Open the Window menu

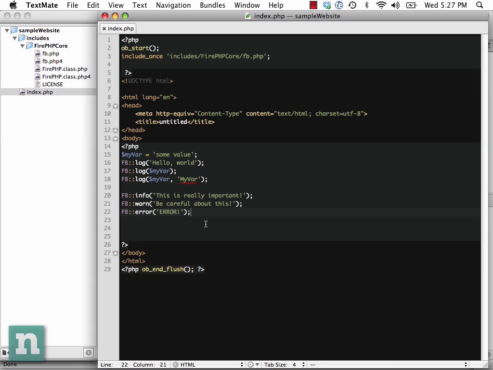[x=247, y=5]
